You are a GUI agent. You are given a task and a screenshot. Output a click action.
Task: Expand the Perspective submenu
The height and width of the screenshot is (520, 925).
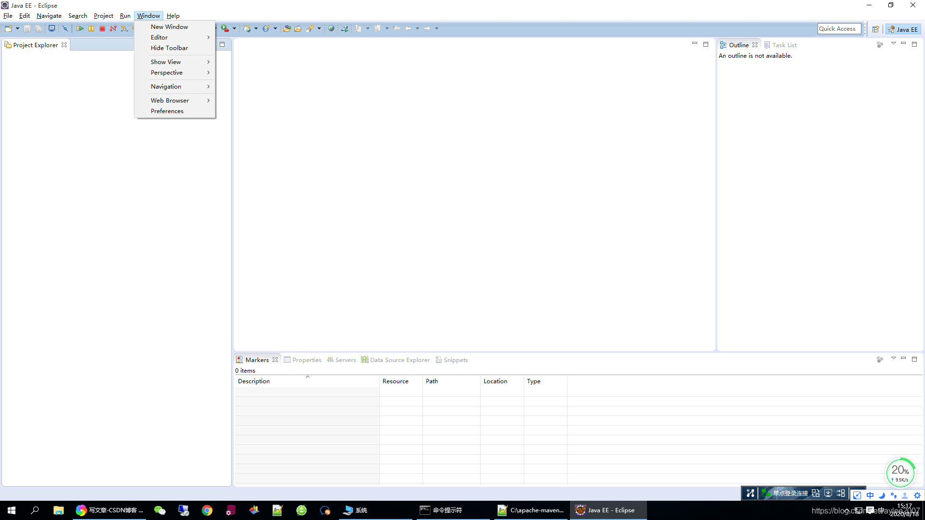[x=174, y=73]
